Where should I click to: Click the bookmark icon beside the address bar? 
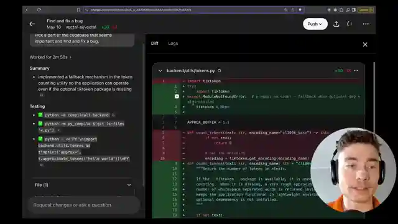point(78,10)
